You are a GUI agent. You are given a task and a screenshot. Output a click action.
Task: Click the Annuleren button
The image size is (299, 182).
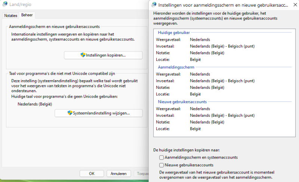tap(119, 173)
